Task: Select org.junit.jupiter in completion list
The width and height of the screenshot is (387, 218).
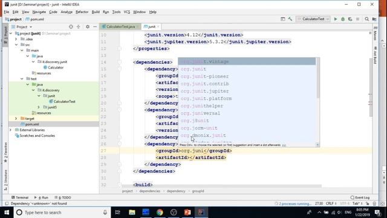Action: 247,91
